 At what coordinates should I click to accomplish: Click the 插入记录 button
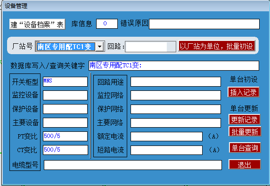[243, 92]
